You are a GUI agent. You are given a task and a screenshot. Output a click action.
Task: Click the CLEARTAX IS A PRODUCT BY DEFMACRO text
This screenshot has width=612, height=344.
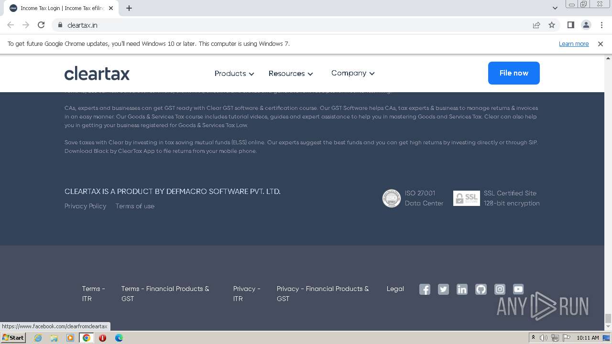(x=173, y=191)
